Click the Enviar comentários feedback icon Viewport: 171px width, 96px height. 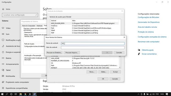click(139, 54)
